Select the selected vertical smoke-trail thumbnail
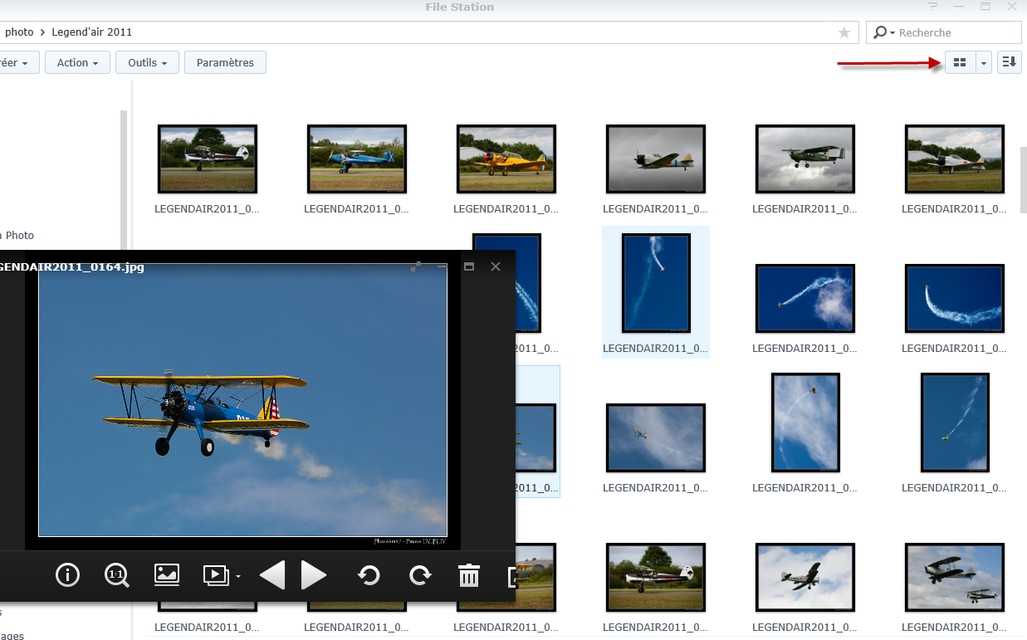The image size is (1027, 640). point(656,283)
